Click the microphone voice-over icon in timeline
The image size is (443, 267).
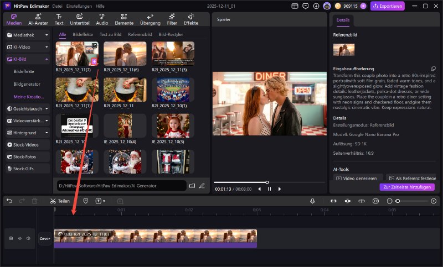[312, 201]
